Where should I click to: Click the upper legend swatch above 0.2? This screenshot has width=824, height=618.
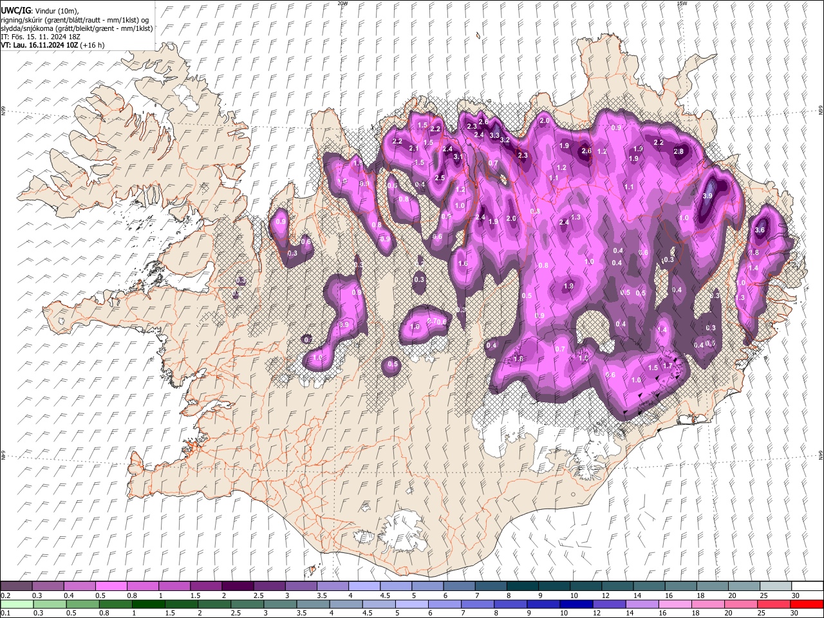[16, 586]
